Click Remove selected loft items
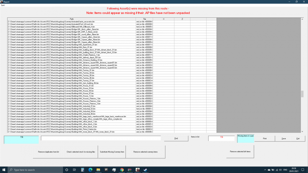This screenshot has width=308, height=173. tap(240, 152)
